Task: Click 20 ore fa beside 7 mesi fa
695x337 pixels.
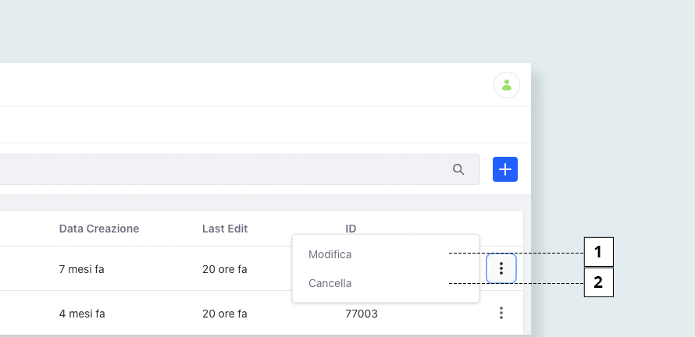Action: 225,269
